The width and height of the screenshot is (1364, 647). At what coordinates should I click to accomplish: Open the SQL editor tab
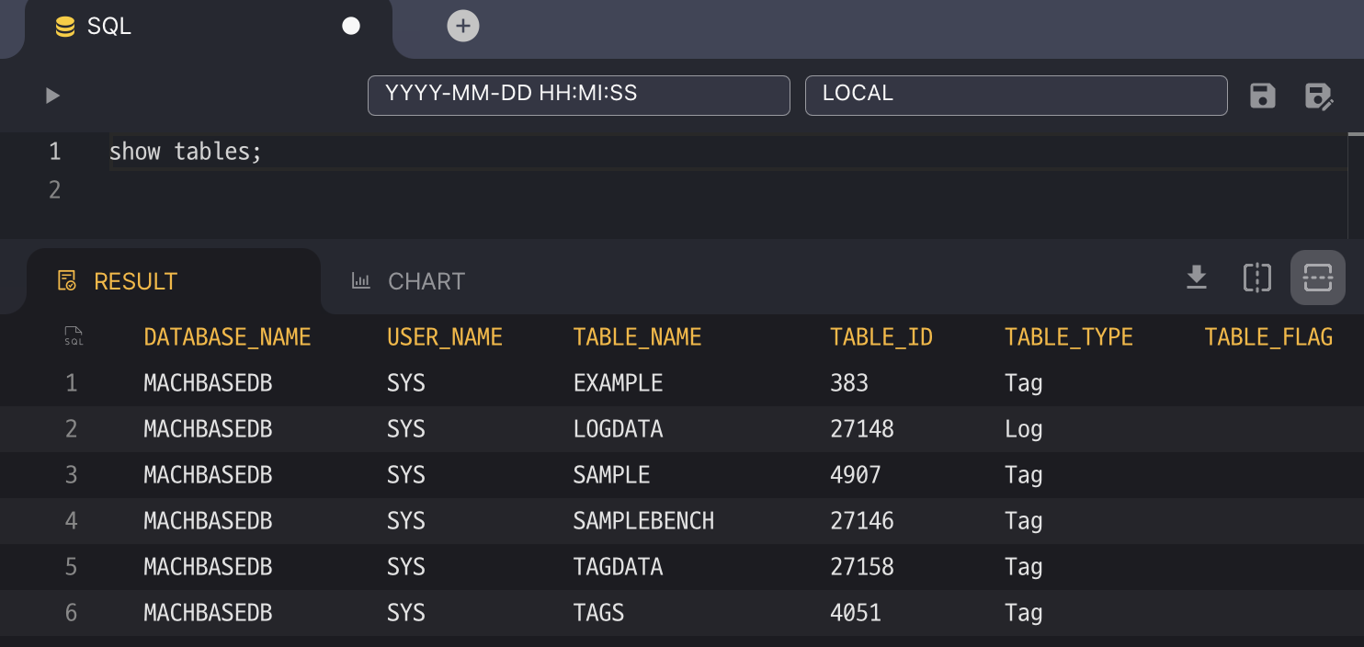click(x=108, y=27)
